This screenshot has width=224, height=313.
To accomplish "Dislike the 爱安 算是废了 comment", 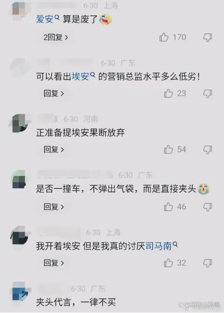I will 207,38.
